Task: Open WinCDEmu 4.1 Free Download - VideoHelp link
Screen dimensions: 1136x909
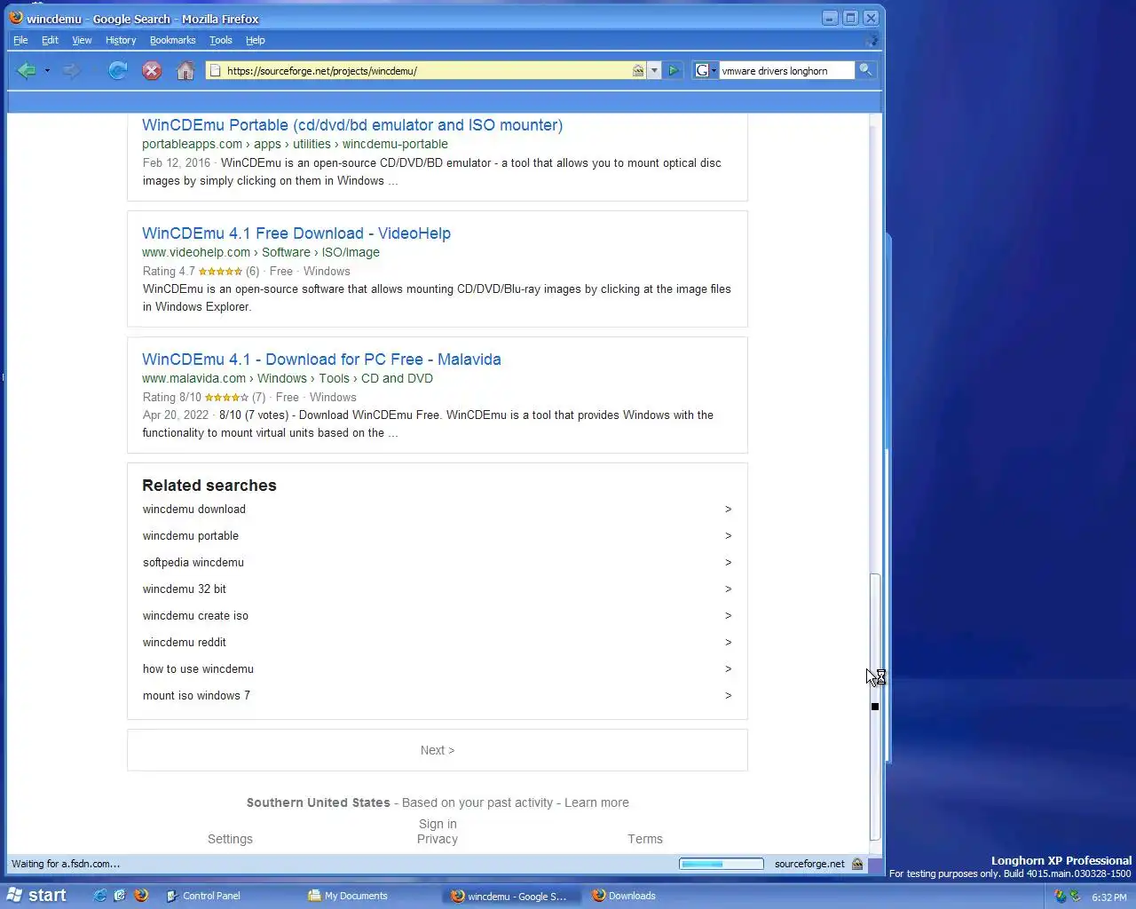Action: coord(296,233)
